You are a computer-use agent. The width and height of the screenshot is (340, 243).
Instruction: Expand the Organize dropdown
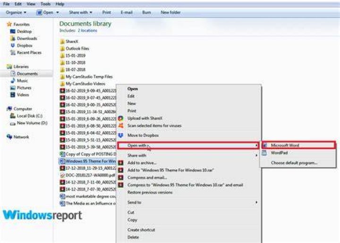[16, 13]
